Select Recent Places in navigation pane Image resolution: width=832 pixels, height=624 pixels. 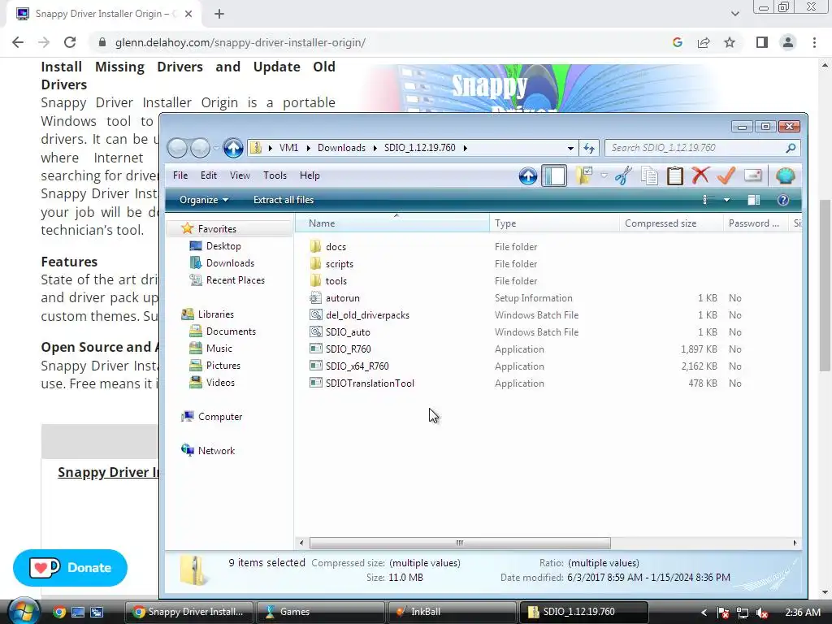click(x=235, y=280)
